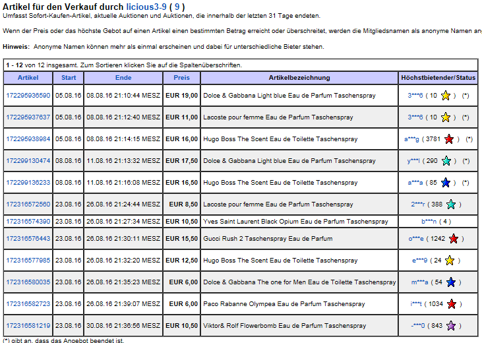
Task: Open item 172295937637
Action: point(28,117)
